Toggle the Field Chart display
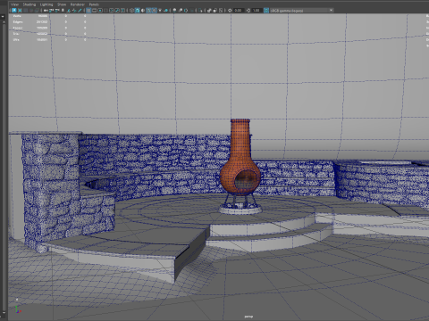The width and height of the screenshot is (429, 321). (111, 11)
